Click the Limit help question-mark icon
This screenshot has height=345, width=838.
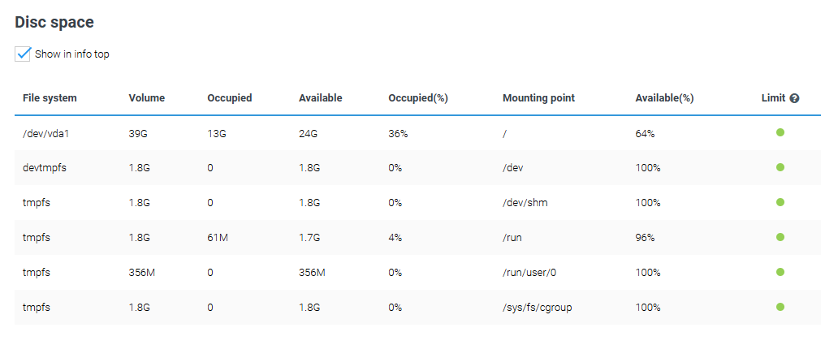794,98
